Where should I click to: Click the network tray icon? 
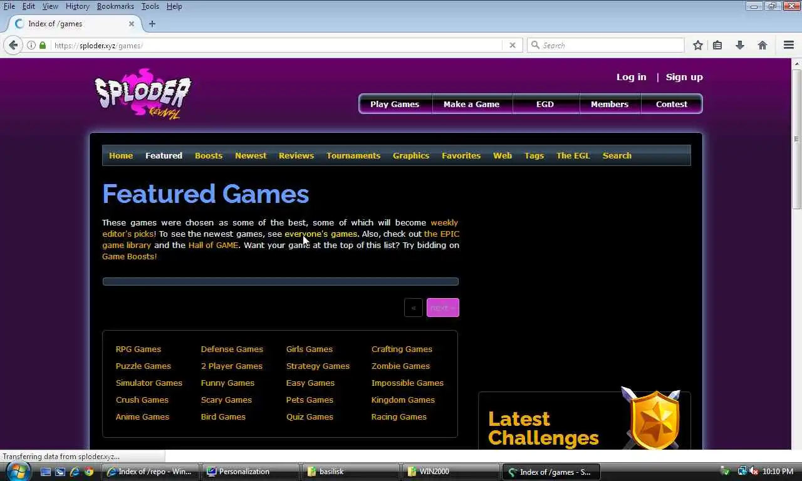tap(742, 471)
